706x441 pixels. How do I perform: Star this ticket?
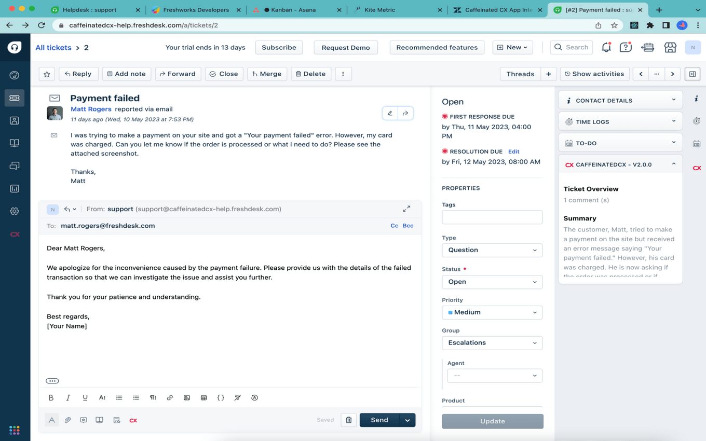[x=47, y=74]
